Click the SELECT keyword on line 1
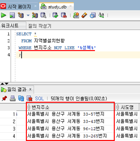Viewport: 140px width, 141px height. tap(24, 34)
